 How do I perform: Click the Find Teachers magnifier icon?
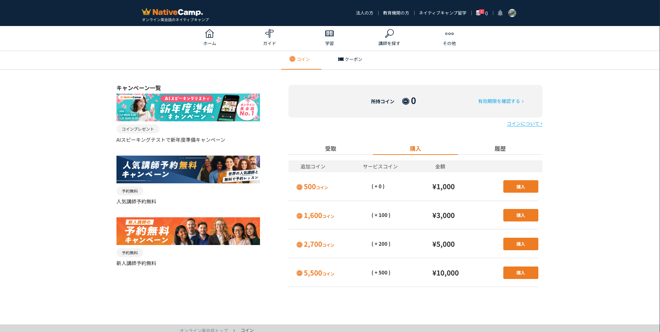(389, 34)
